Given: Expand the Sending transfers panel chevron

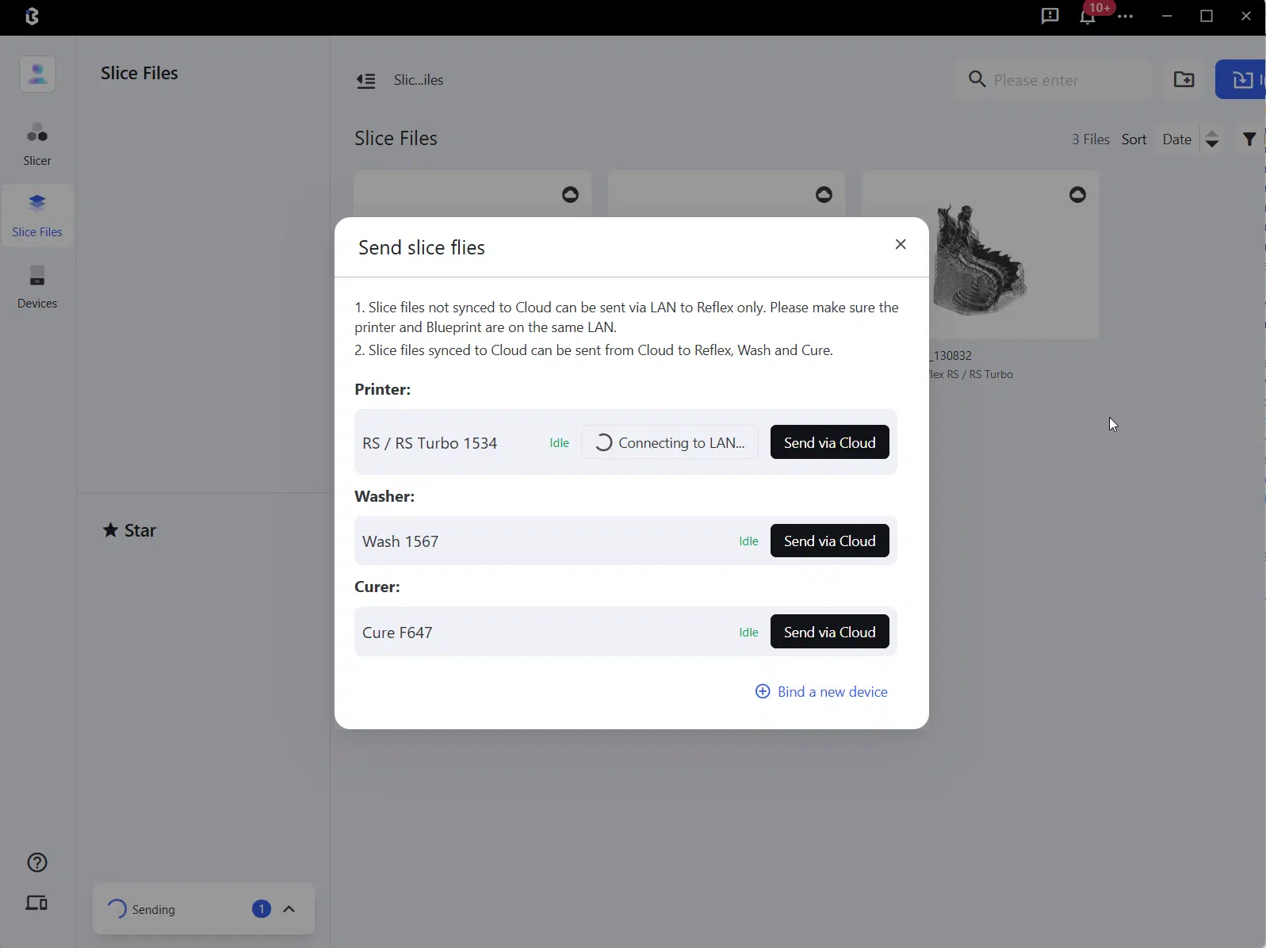Looking at the screenshot, I should point(289,909).
